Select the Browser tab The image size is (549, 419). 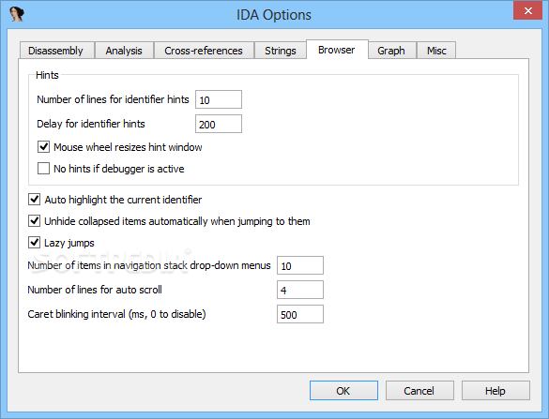337,50
